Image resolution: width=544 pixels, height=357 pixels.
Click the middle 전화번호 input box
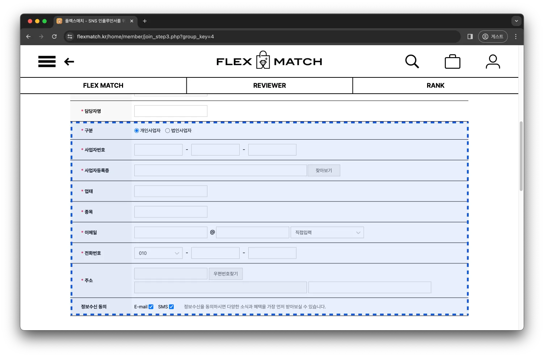215,253
